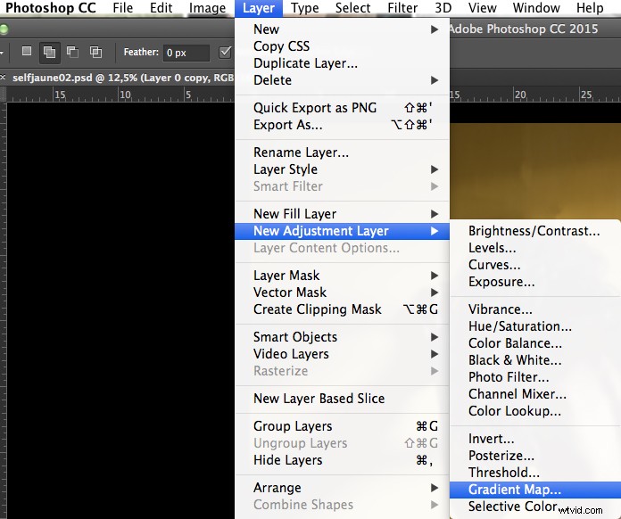Close the selfjaune02.psd document tab
The height and width of the screenshot is (519, 621).
point(3,78)
